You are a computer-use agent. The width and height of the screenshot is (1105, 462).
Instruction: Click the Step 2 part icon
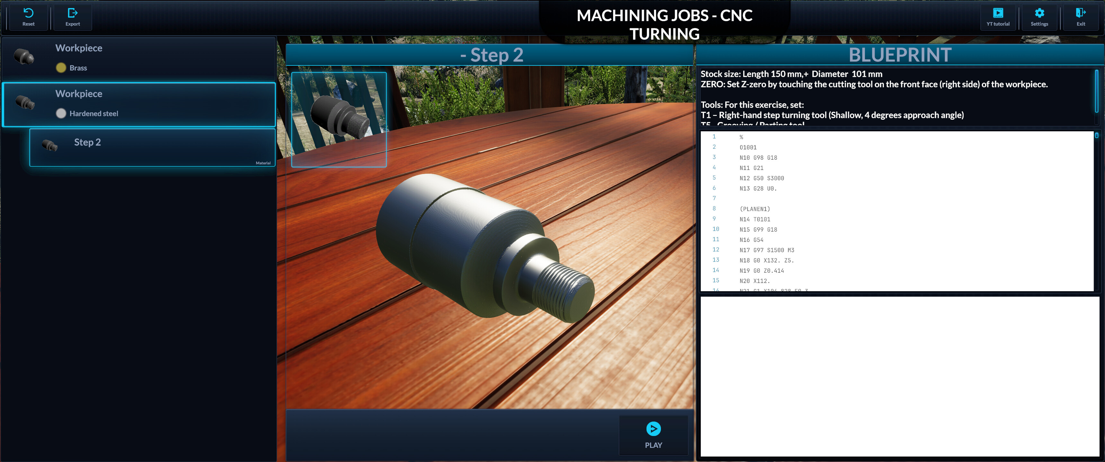[x=50, y=146]
